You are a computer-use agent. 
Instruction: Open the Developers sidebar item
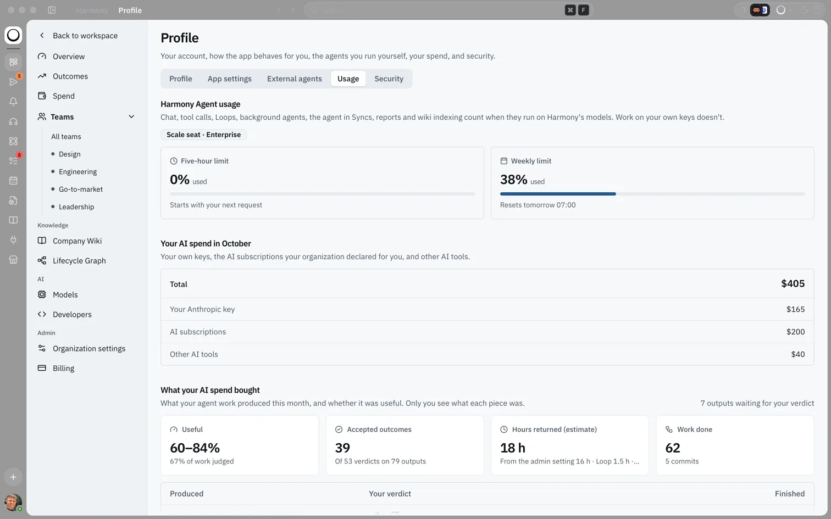point(87,314)
